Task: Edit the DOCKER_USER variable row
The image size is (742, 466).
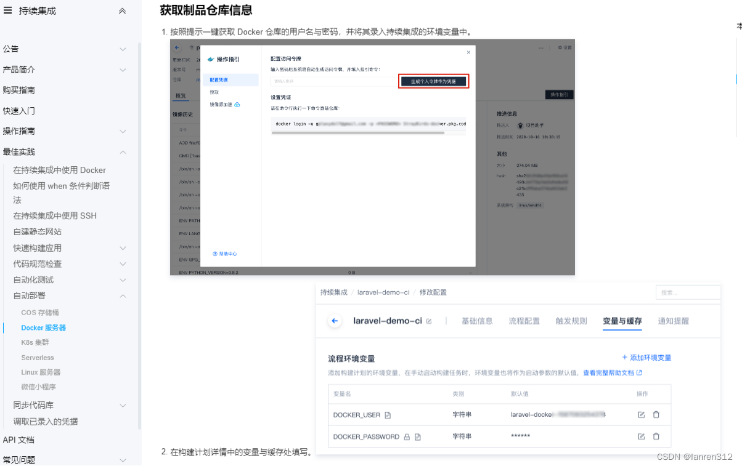Action: tap(642, 415)
